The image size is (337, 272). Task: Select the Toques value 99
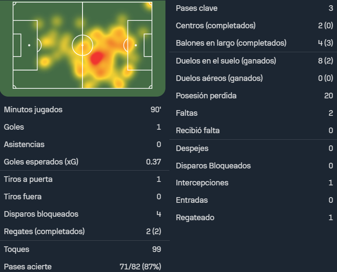click(156, 249)
